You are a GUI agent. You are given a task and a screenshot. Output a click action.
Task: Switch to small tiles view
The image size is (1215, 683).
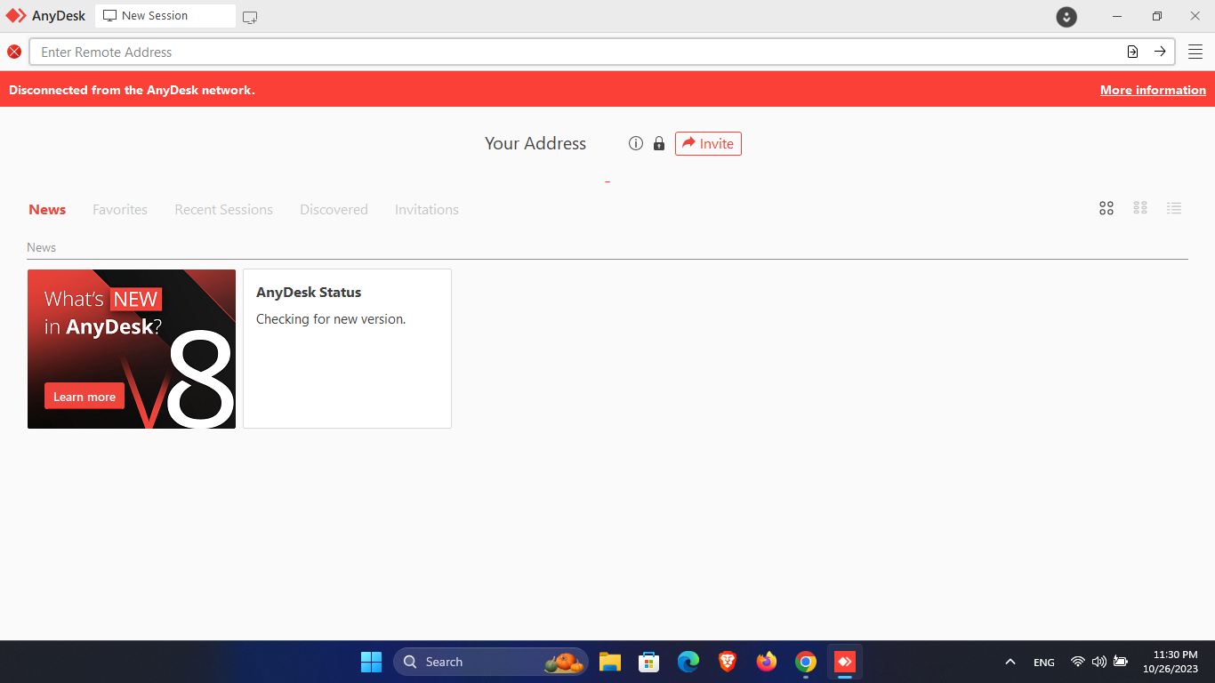coord(1140,208)
